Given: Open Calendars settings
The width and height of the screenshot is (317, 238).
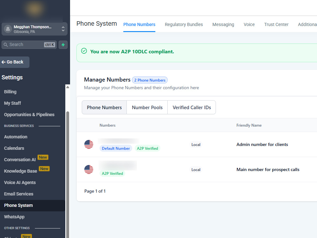Looking at the screenshot, I should [x=14, y=148].
